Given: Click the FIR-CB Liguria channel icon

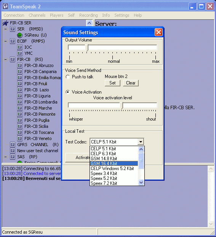Looking at the screenshot, I should point(20,96).
